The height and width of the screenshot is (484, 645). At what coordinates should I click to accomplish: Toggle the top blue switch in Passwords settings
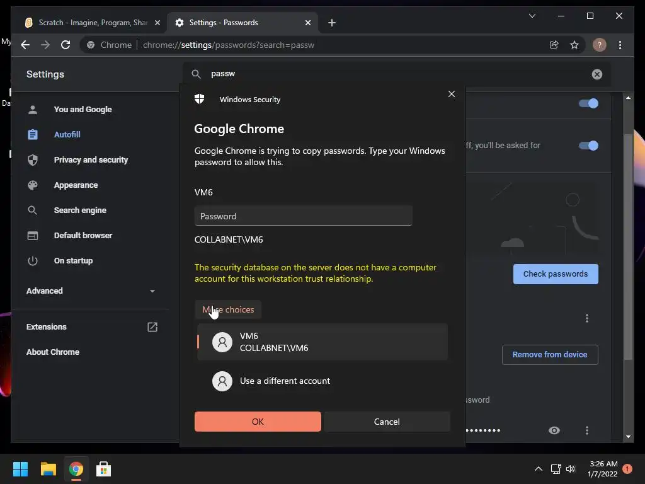(x=588, y=103)
